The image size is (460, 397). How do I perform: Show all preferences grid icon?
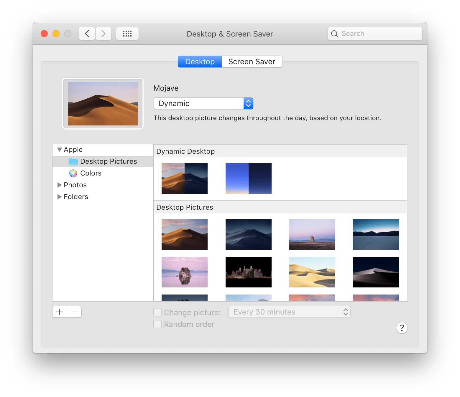[127, 34]
